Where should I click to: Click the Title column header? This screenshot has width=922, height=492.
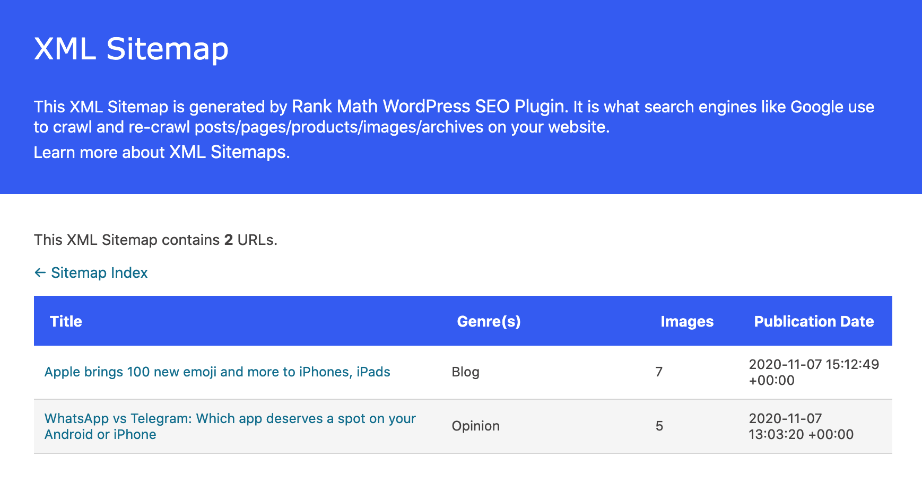click(x=66, y=321)
